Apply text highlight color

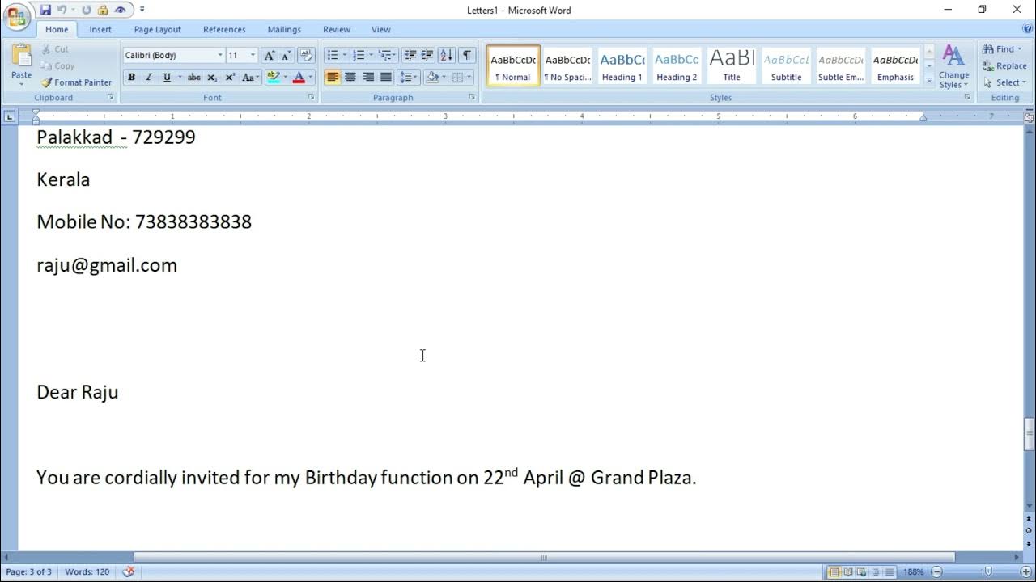pos(274,78)
